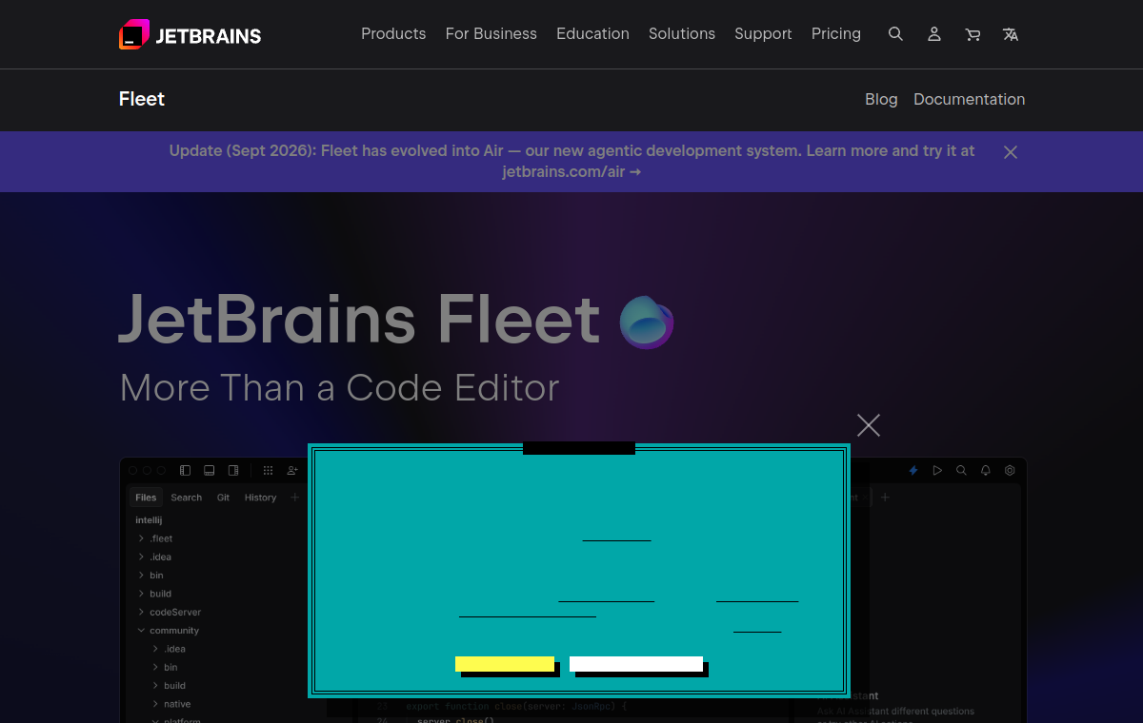
Task: Click the white button in the dialog
Action: (636, 664)
